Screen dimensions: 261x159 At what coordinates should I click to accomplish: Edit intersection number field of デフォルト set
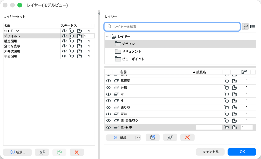tap(89, 36)
